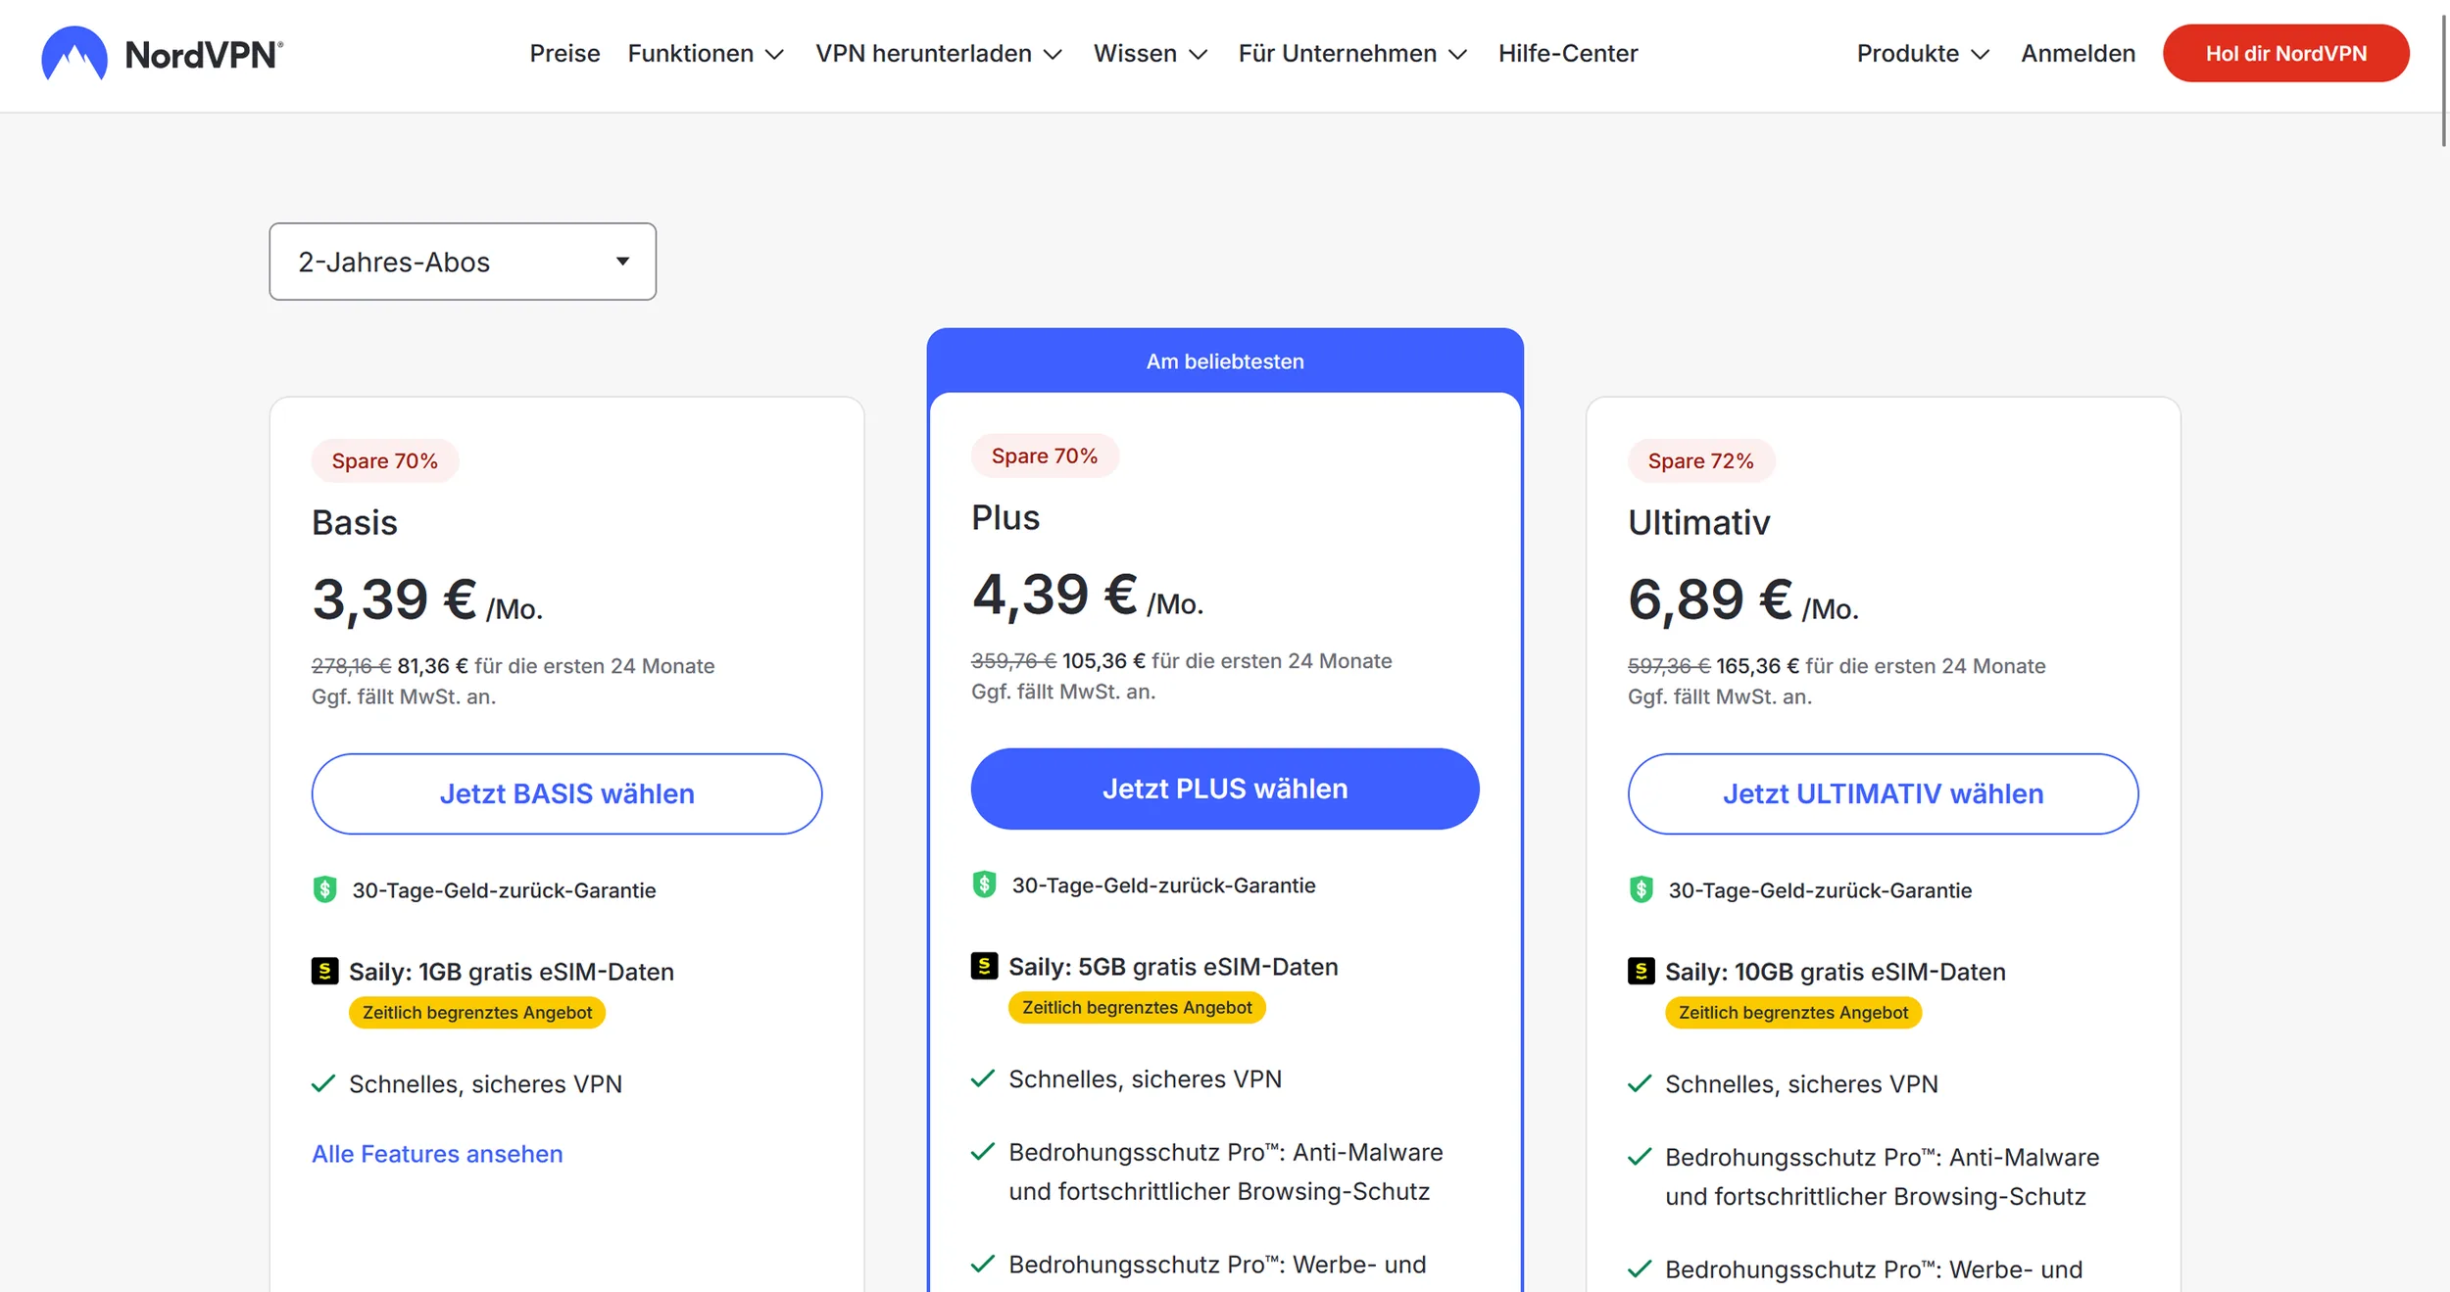Click the Spare 70% badge in Plus card

(1044, 455)
